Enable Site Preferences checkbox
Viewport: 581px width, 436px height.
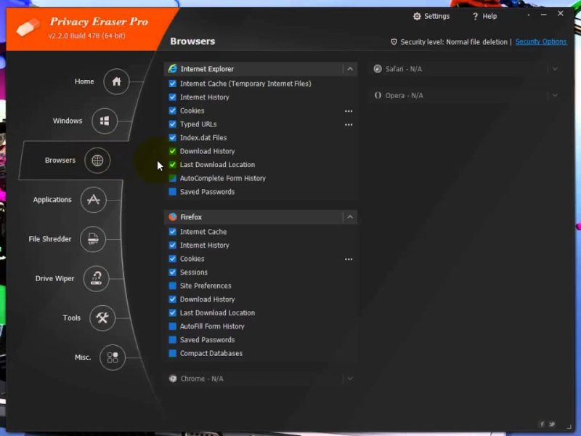172,286
